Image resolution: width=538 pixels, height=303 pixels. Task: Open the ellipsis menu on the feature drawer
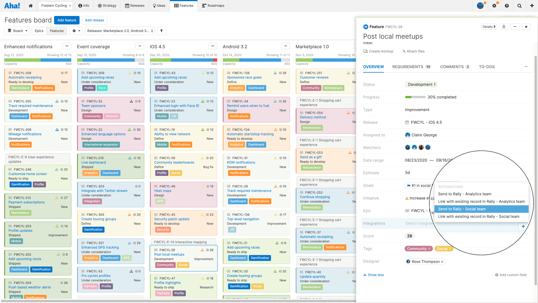point(515,26)
